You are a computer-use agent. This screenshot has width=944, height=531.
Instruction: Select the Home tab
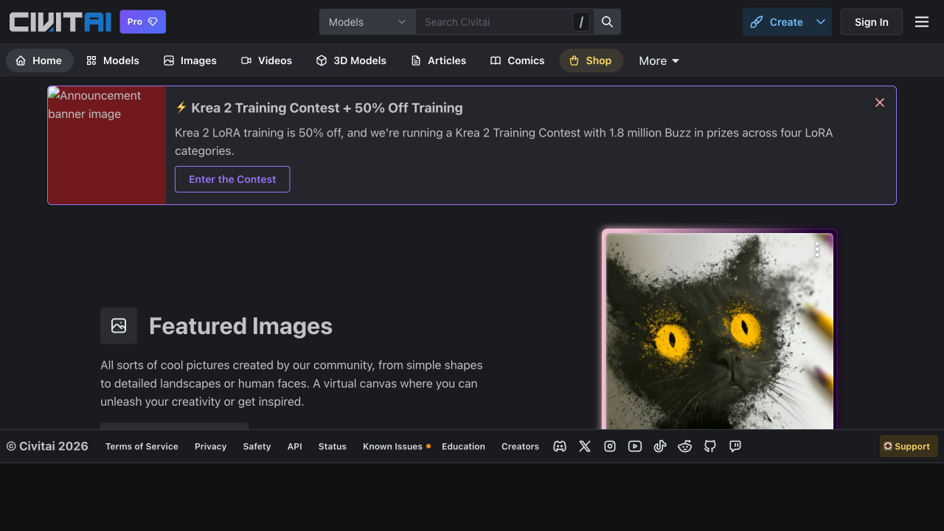point(39,60)
